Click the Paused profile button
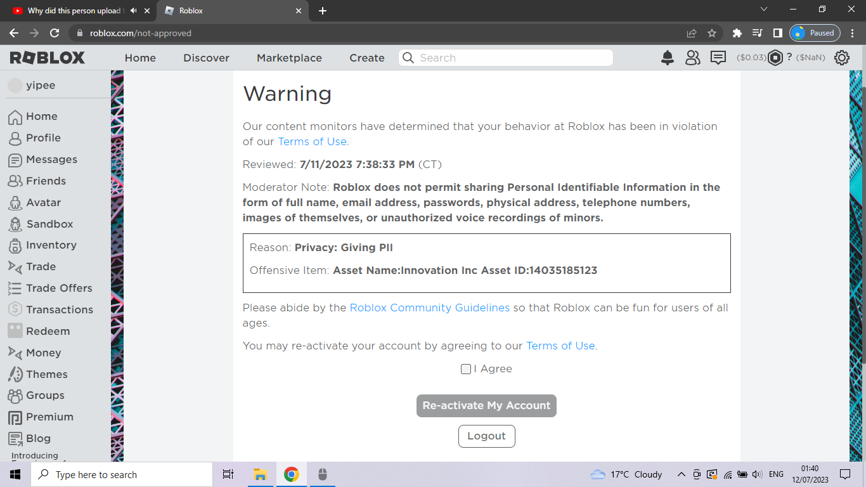 coord(815,33)
